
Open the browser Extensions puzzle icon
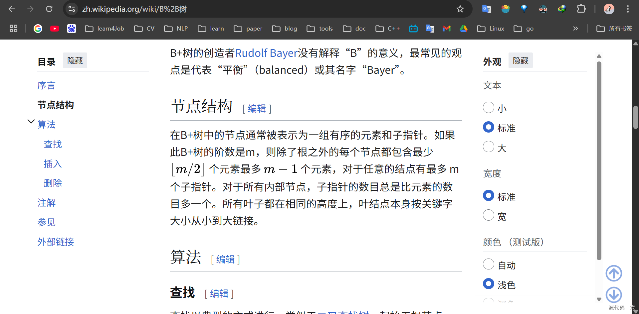click(x=581, y=9)
